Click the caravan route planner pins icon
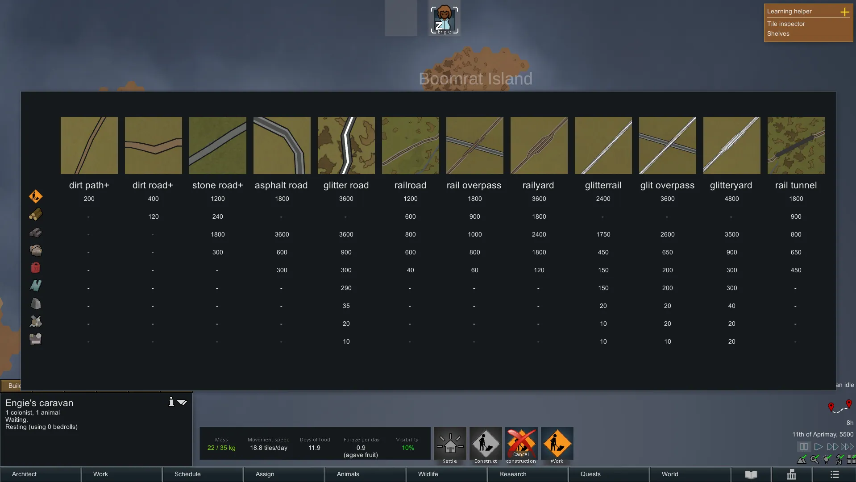Image resolution: width=856 pixels, height=482 pixels. pos(839,407)
